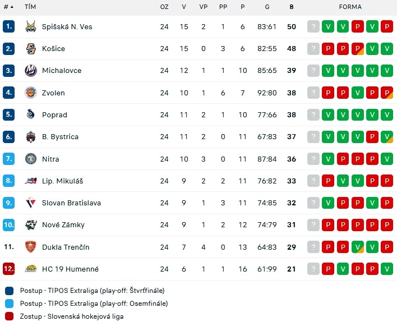Screen dimensions: 397x326
Task: Click the Zvolen team crest
Action: point(31,93)
